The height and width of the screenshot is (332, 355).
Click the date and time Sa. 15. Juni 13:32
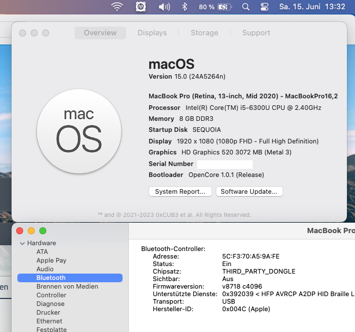point(312,7)
